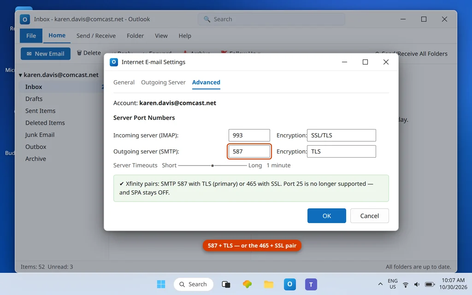Open the IMAP Encryption SSL/TLS box
The image size is (472, 295).
click(x=342, y=135)
